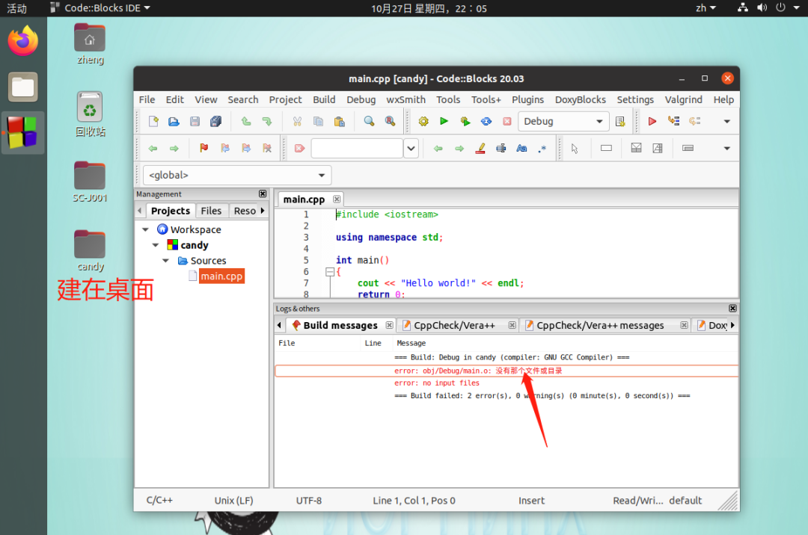Viewport: 808px width, 535px height.
Task: Toggle a bookmark with the red flag
Action: (204, 148)
